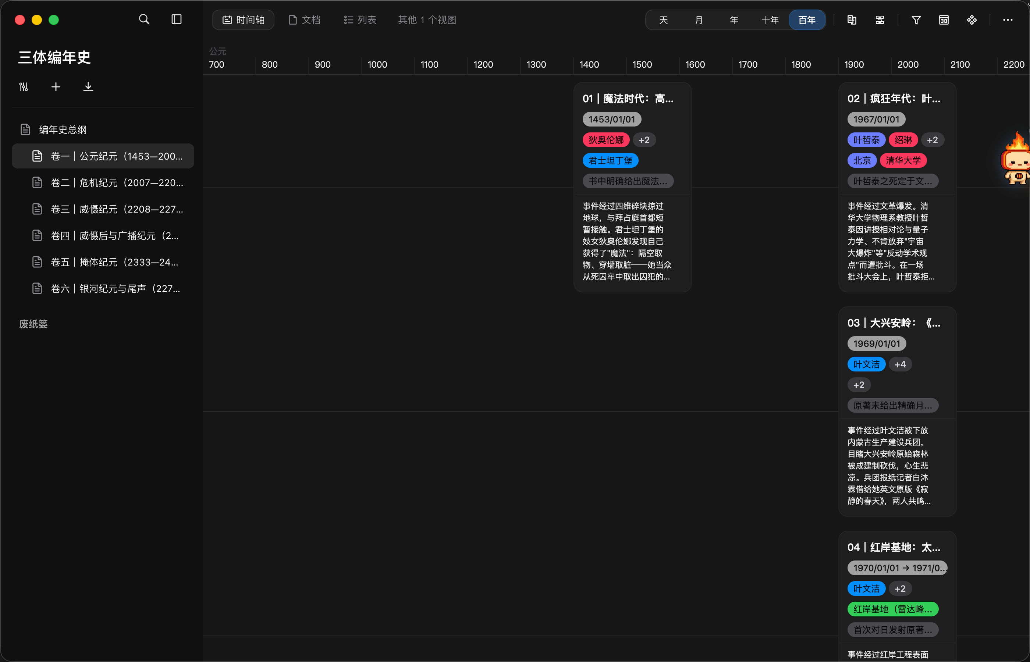Click the timeline layout bars icon
1030x662 pixels.
(x=880, y=20)
